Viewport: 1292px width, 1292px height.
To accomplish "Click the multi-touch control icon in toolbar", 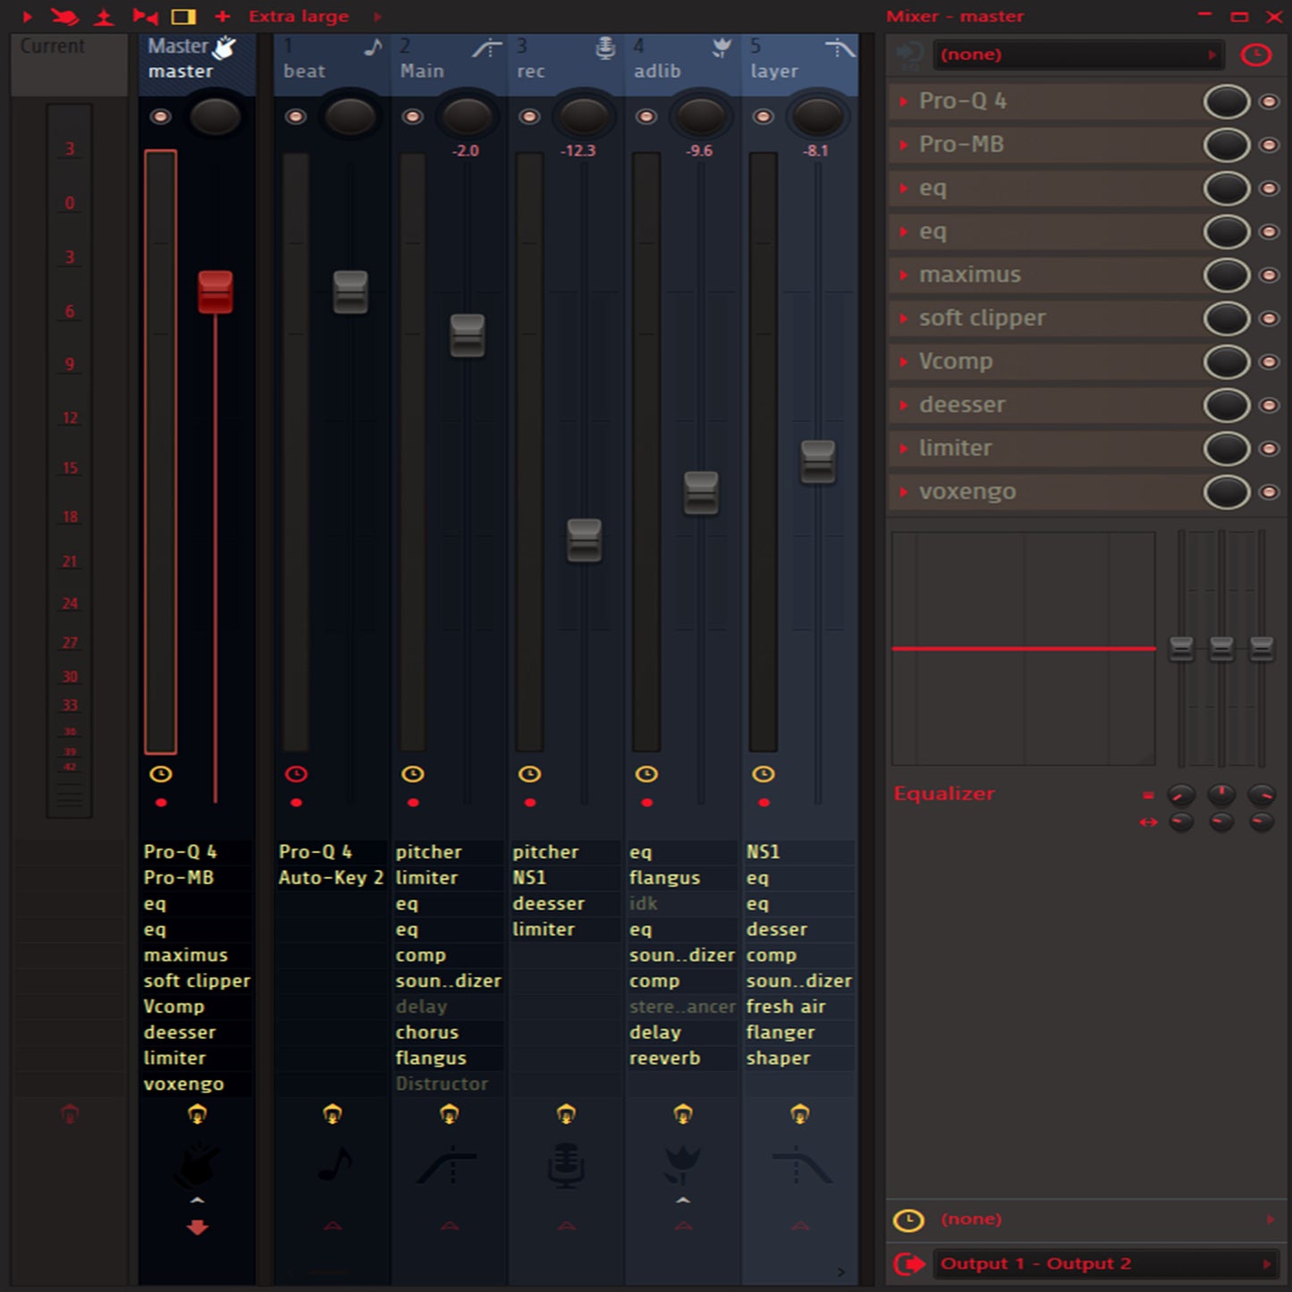I will click(x=64, y=16).
